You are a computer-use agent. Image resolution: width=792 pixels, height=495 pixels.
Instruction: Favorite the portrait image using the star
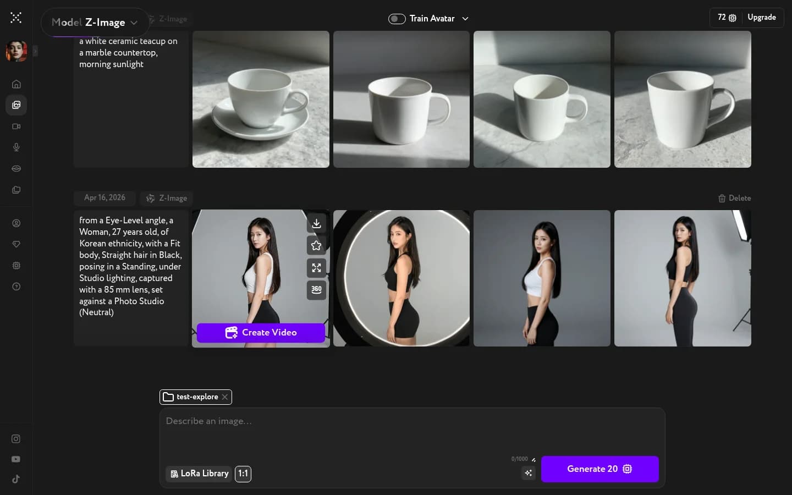pyautogui.click(x=316, y=245)
